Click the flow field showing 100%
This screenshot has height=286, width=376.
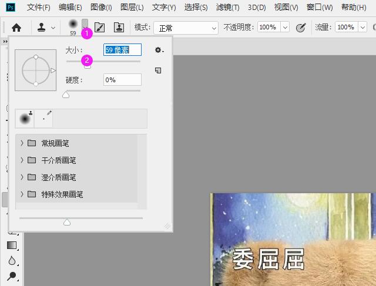coord(347,27)
